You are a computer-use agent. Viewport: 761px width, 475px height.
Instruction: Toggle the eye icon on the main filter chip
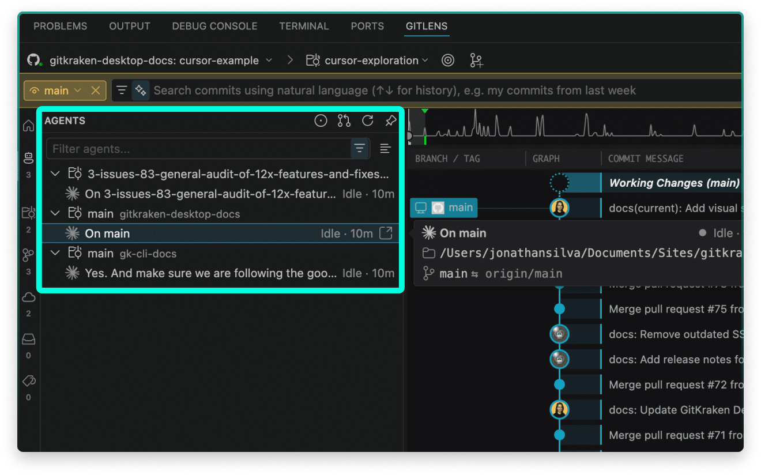tap(35, 91)
